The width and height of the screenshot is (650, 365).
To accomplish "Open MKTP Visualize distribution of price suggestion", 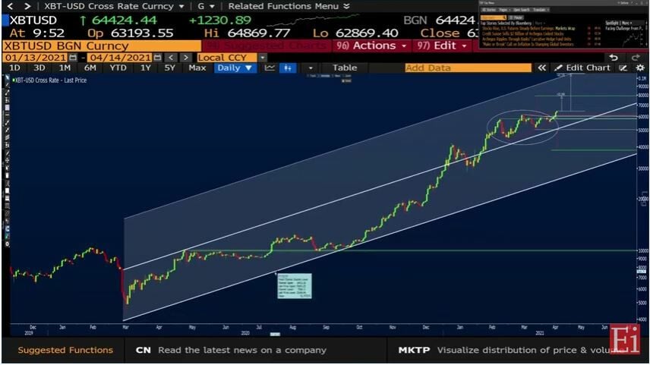I will coord(512,350).
